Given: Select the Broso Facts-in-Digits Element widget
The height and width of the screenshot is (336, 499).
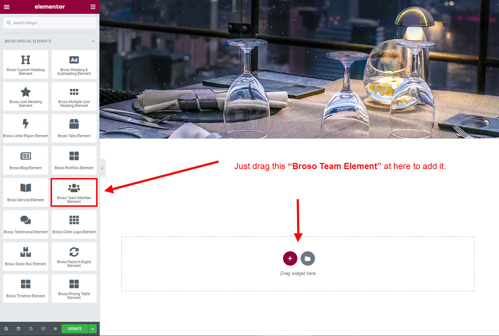Looking at the screenshot, I should click(x=74, y=256).
